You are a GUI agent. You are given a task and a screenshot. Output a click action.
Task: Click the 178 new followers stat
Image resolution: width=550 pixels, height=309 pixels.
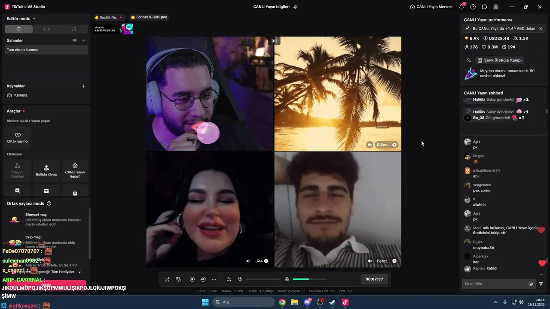471,47
